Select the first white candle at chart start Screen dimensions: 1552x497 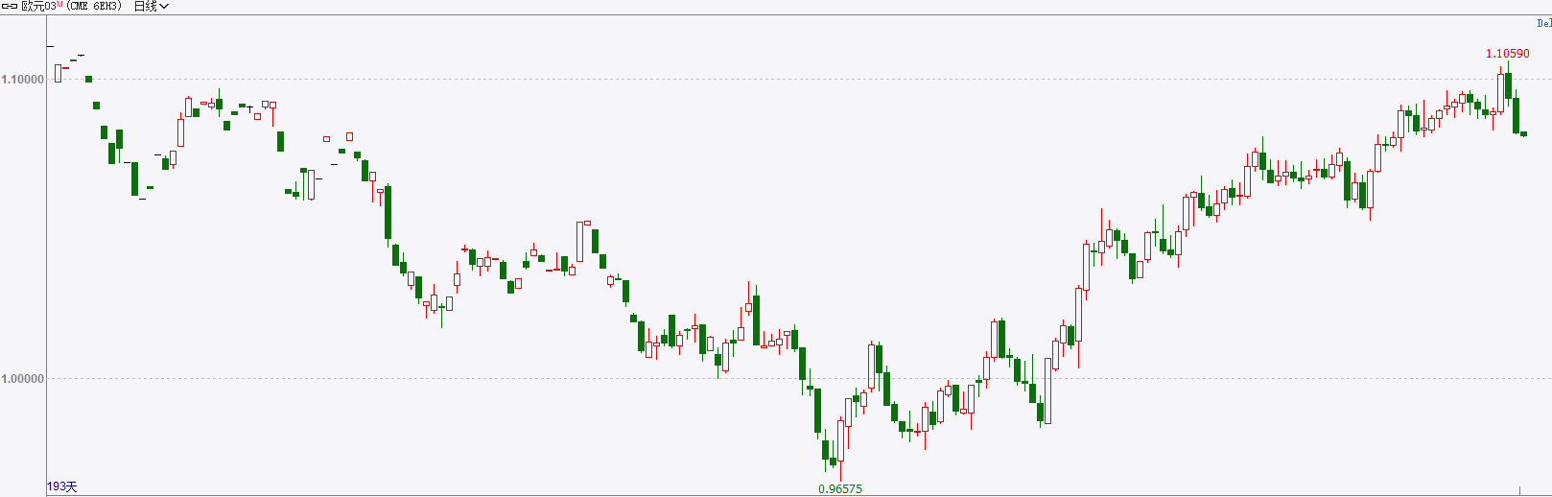click(58, 73)
